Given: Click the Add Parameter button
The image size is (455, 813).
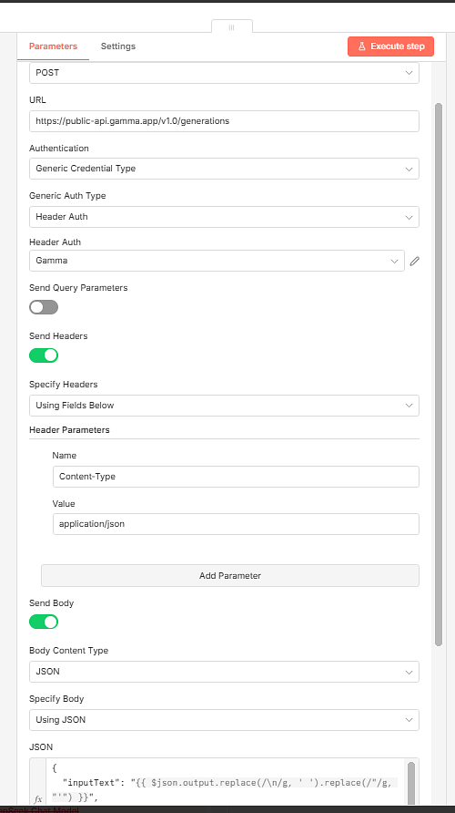Looking at the screenshot, I should (x=230, y=575).
